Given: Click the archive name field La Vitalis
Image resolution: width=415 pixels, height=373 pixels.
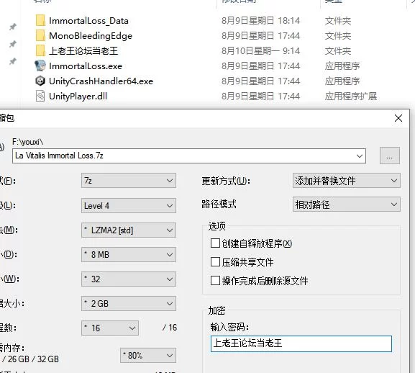Looking at the screenshot, I should tap(189, 156).
